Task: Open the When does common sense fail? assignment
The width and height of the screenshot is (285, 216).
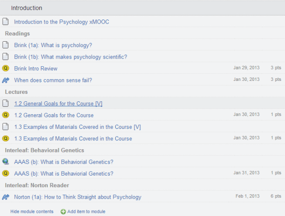Action: point(53,80)
